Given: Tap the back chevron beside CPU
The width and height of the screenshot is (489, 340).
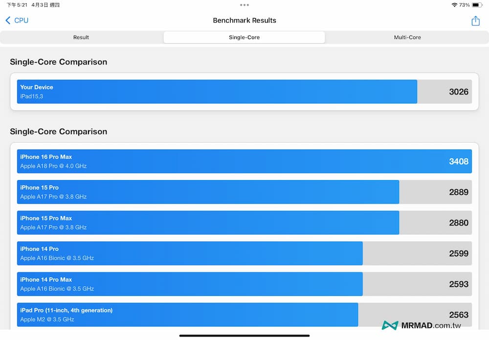Looking at the screenshot, I should tap(8, 21).
